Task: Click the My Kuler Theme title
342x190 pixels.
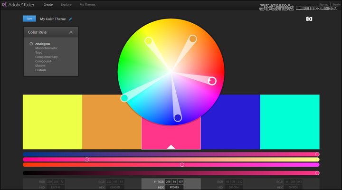Action: [53, 19]
